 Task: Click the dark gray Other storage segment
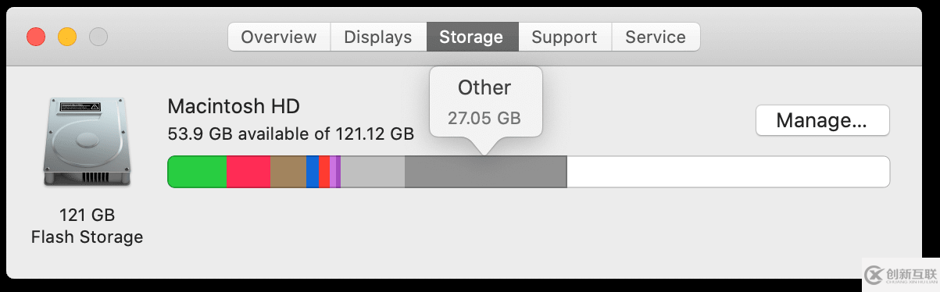[485, 172]
